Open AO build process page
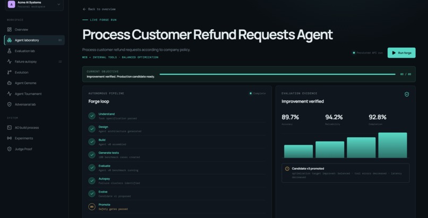This screenshot has height=218, width=428. [x=35, y=127]
